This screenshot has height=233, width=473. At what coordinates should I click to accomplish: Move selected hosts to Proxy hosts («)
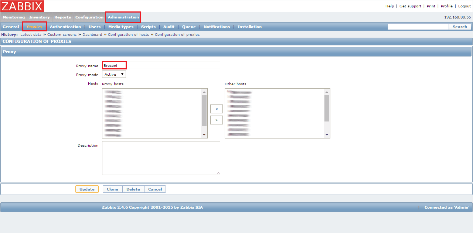coord(216,109)
